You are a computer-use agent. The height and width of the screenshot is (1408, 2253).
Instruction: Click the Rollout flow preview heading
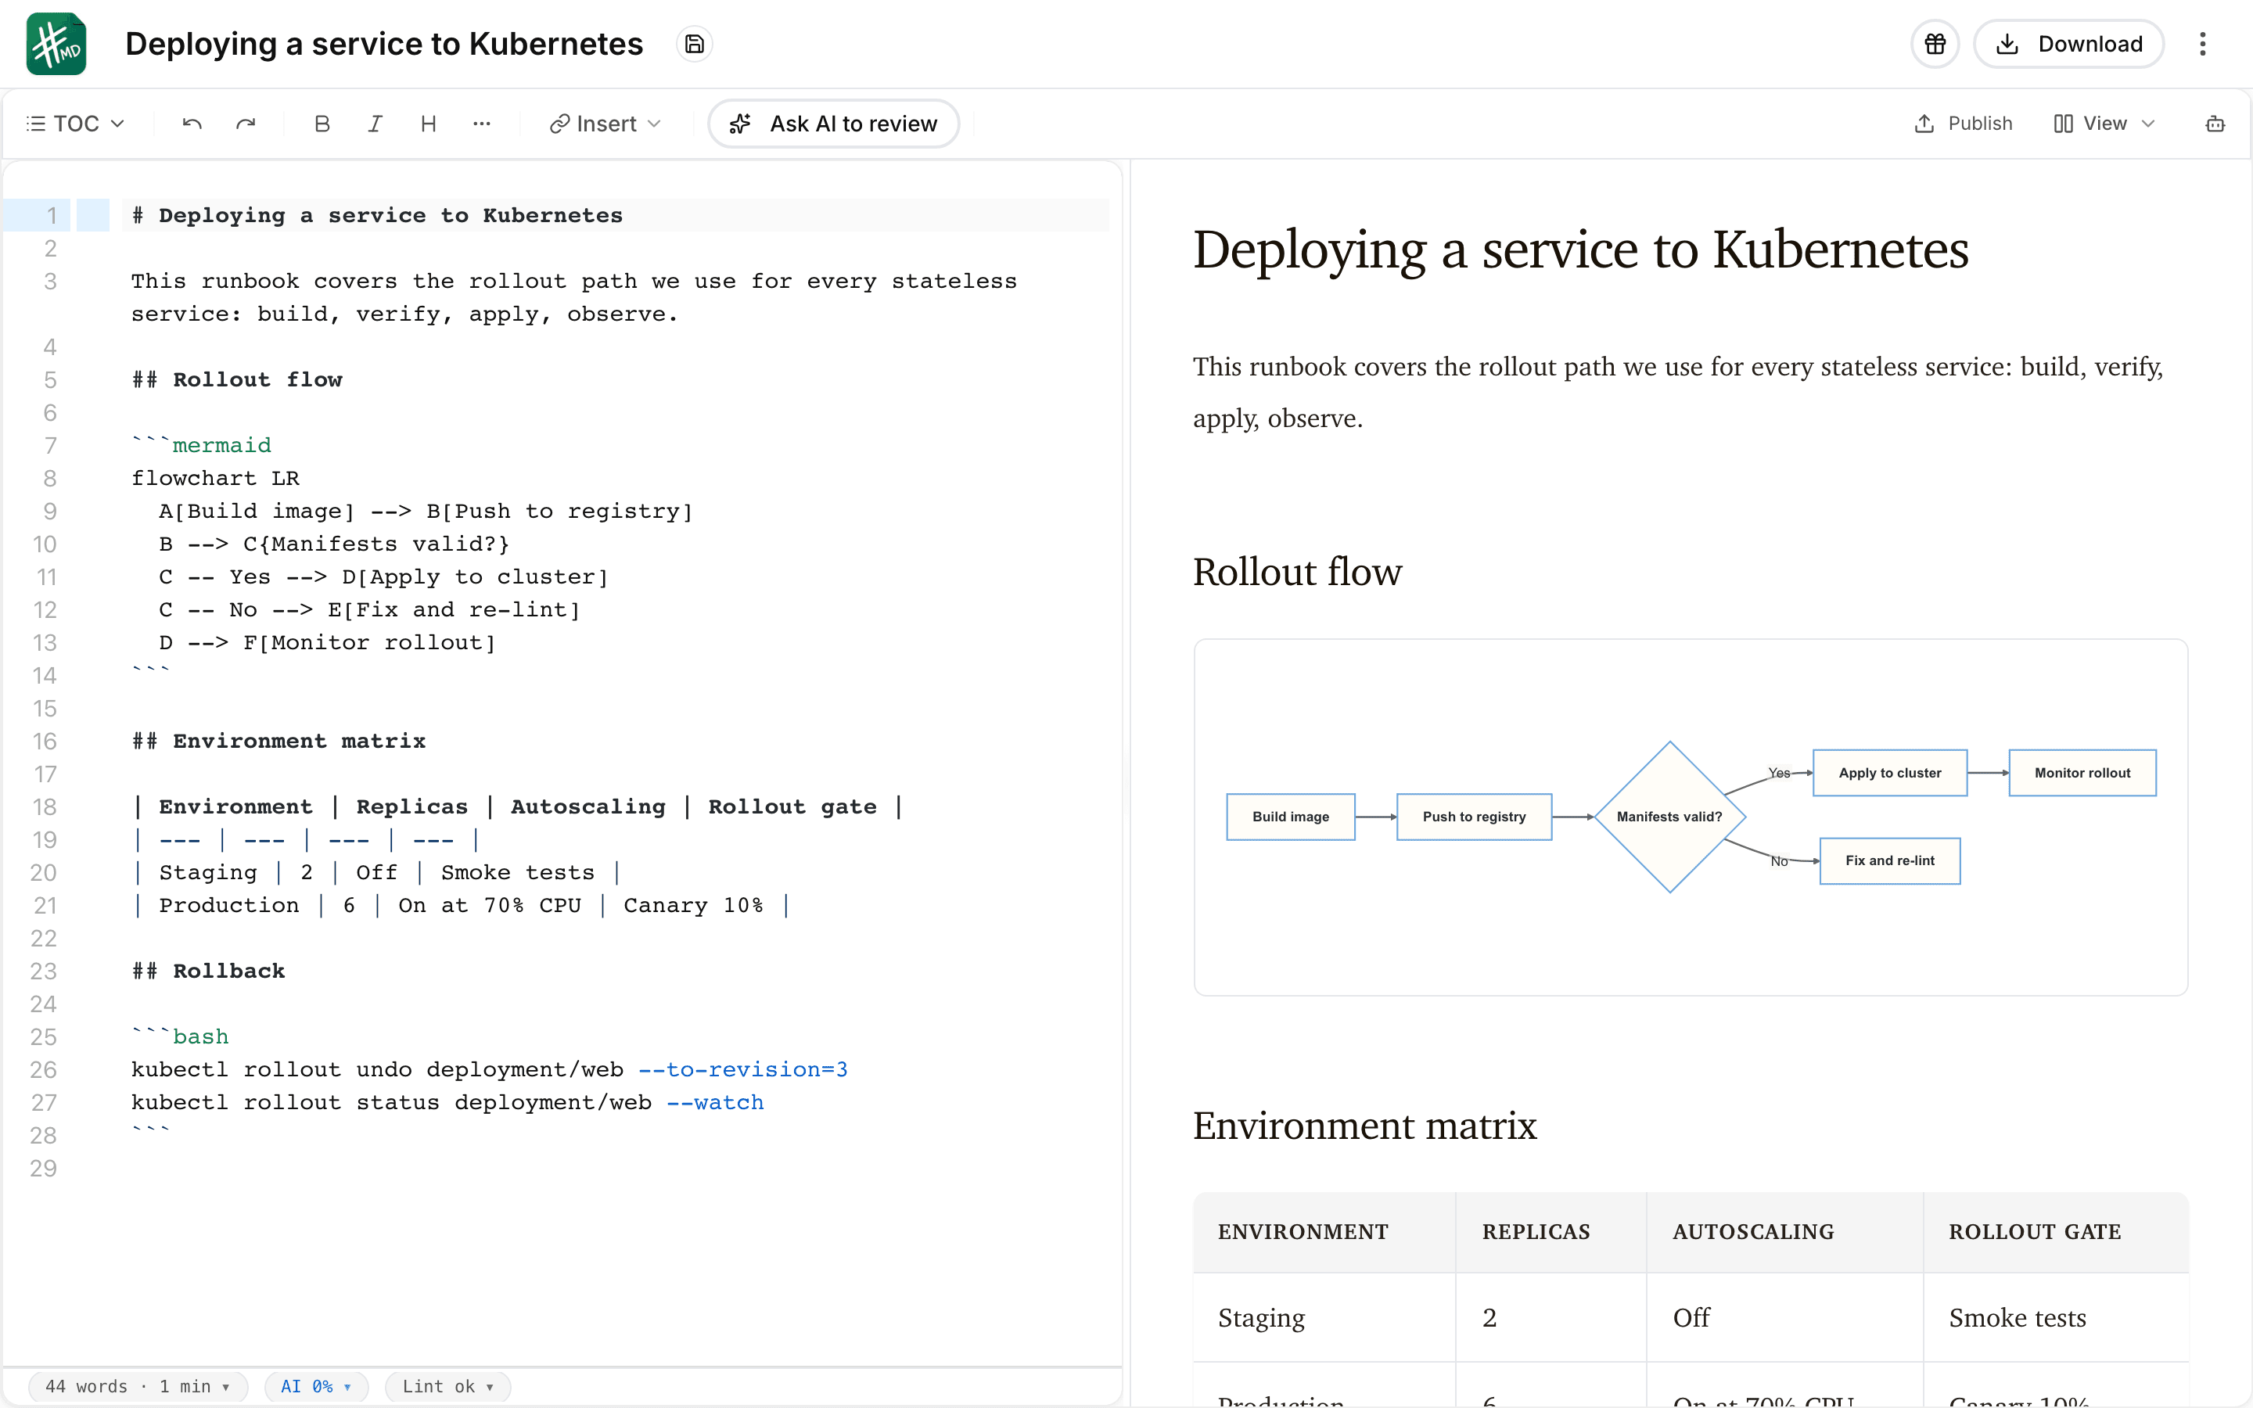(x=1297, y=572)
